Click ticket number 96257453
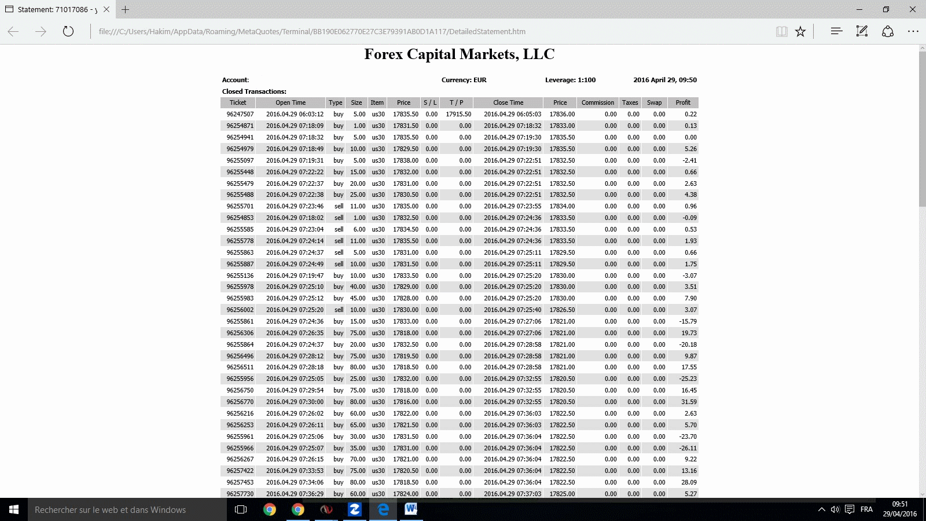Screen dimensions: 926x521 (240, 482)
